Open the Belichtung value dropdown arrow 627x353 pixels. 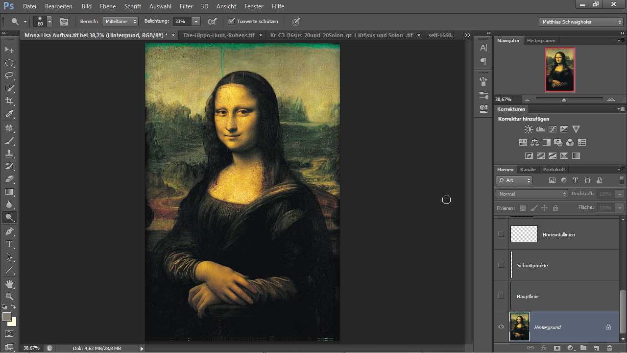pos(196,22)
